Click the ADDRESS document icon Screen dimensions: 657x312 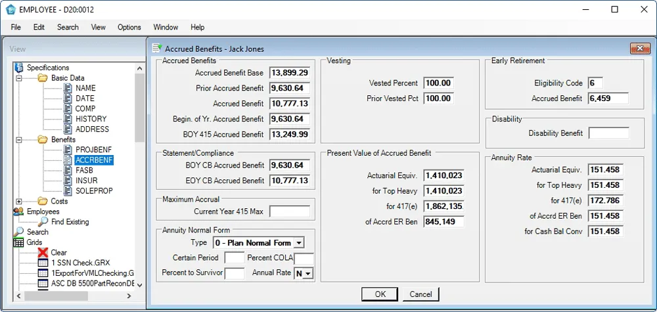click(68, 129)
